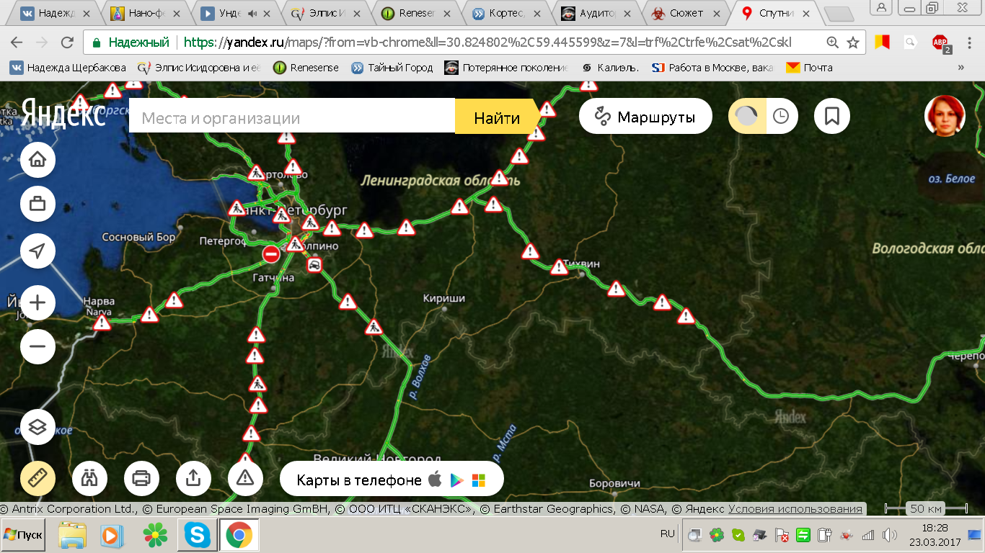Print the map using the printer icon
The height and width of the screenshot is (553, 985).
141,477
